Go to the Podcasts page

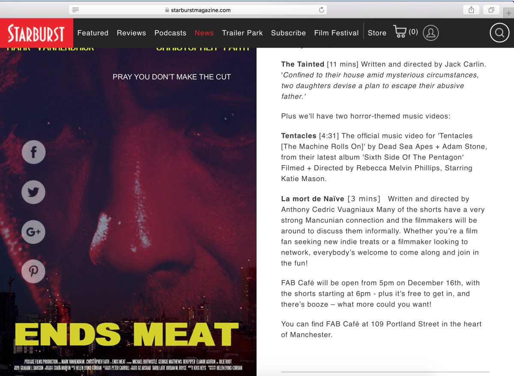point(170,33)
